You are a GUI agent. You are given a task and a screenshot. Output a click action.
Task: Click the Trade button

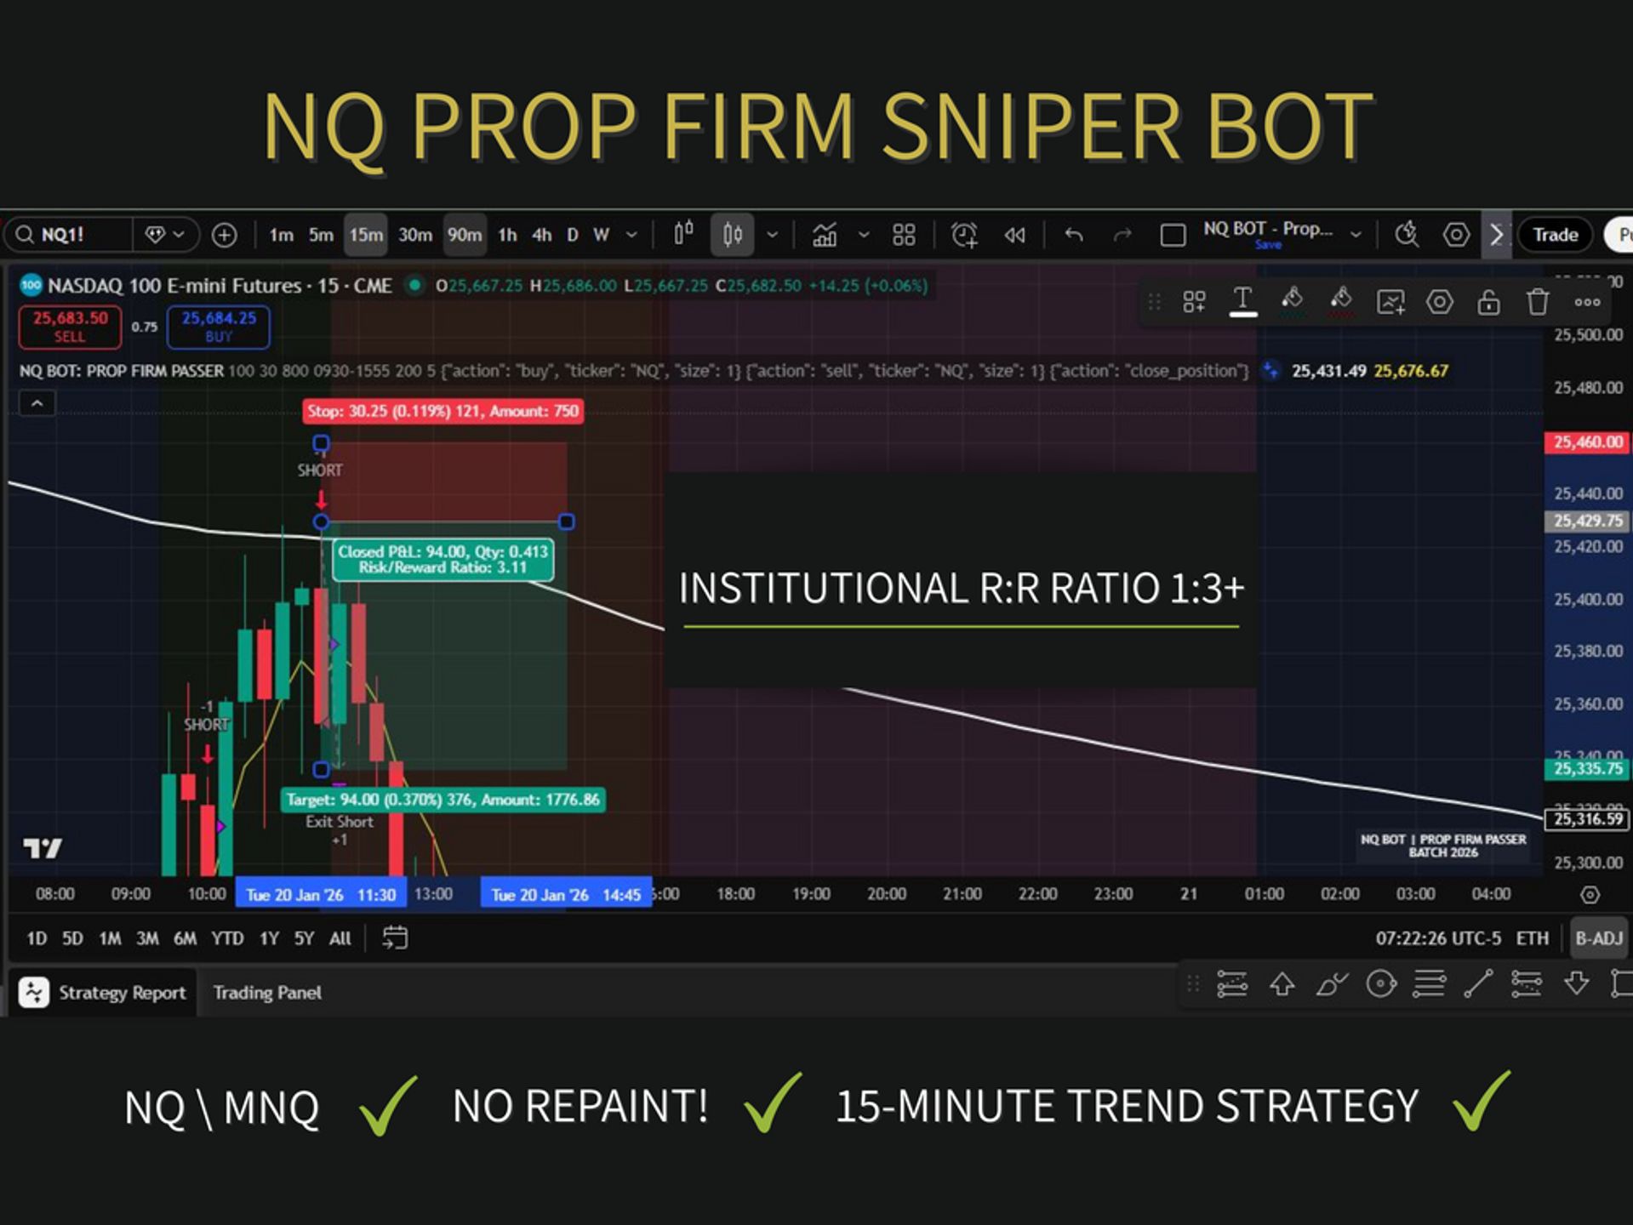pyautogui.click(x=1555, y=235)
